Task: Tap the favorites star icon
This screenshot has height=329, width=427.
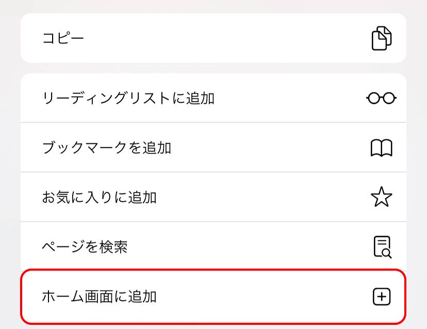Action: 381,197
